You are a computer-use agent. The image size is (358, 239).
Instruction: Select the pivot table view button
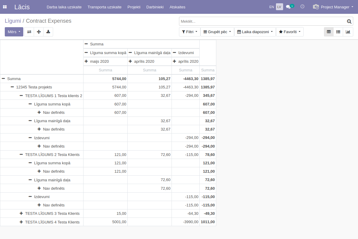(329, 32)
